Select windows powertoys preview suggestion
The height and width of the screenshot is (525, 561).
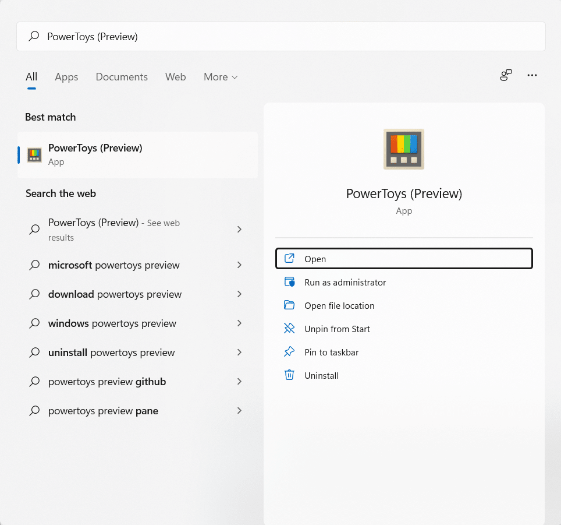[x=112, y=323]
